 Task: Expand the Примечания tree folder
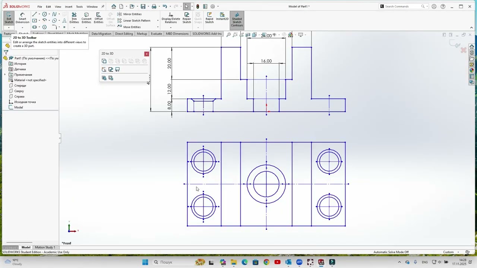click(5, 75)
